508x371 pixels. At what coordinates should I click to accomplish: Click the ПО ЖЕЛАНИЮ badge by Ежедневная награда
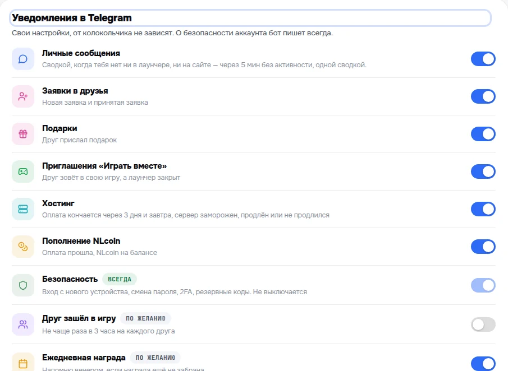click(x=155, y=358)
